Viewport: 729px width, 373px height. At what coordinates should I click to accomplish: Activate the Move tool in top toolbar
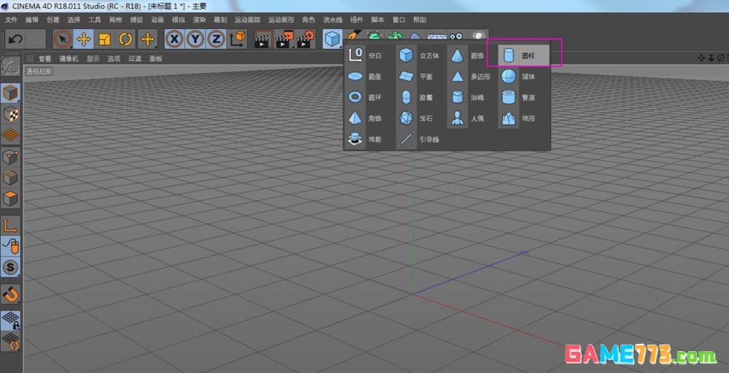pos(84,39)
